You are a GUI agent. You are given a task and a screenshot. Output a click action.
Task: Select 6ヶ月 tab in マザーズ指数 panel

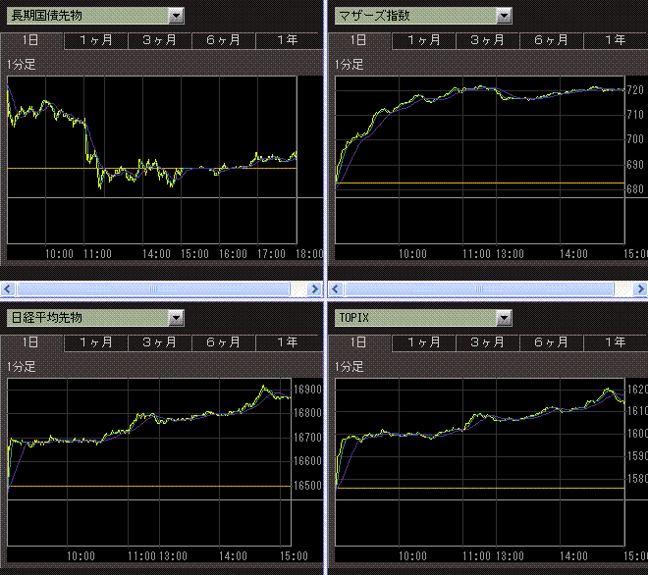click(551, 40)
